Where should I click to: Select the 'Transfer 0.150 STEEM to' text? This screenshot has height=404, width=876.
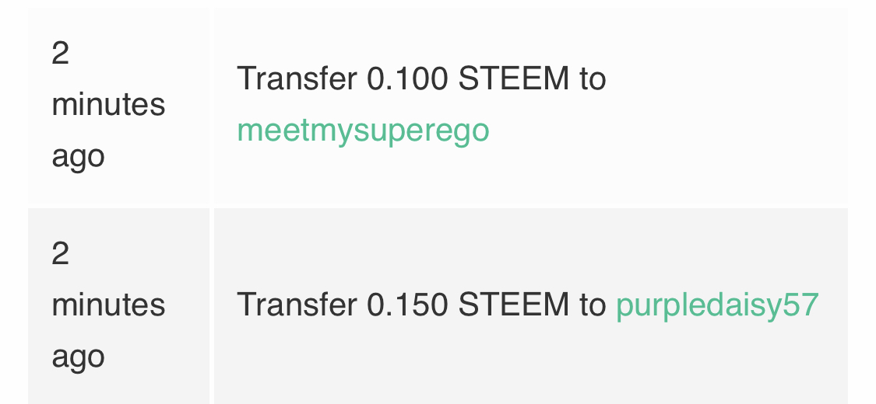point(422,305)
